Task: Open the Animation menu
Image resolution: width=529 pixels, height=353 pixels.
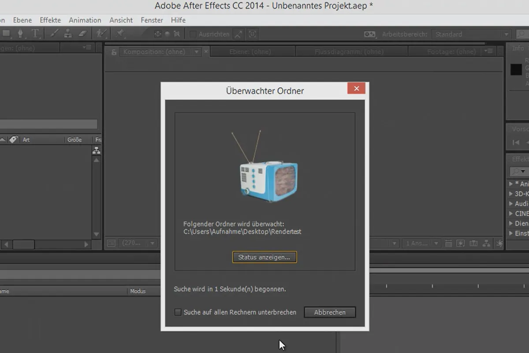Action: pos(85,20)
